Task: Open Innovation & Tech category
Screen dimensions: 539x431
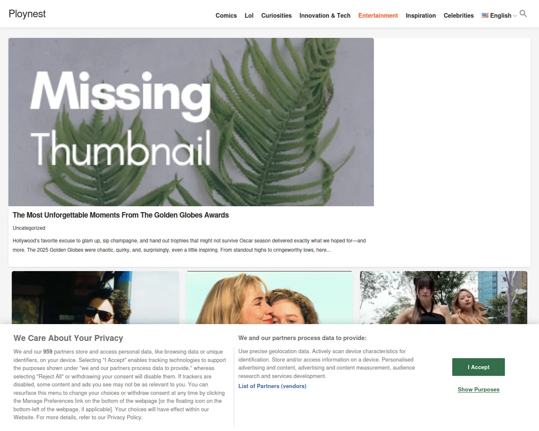Action: point(325,16)
